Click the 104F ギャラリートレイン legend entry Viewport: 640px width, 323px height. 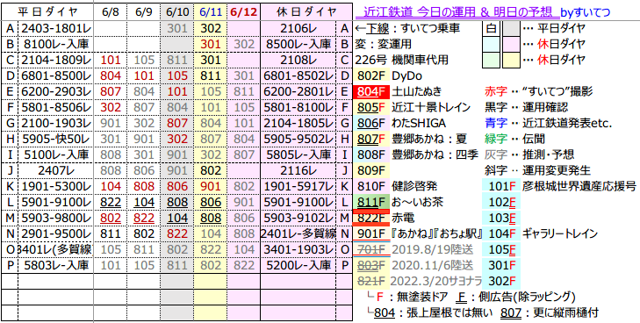[540, 234]
